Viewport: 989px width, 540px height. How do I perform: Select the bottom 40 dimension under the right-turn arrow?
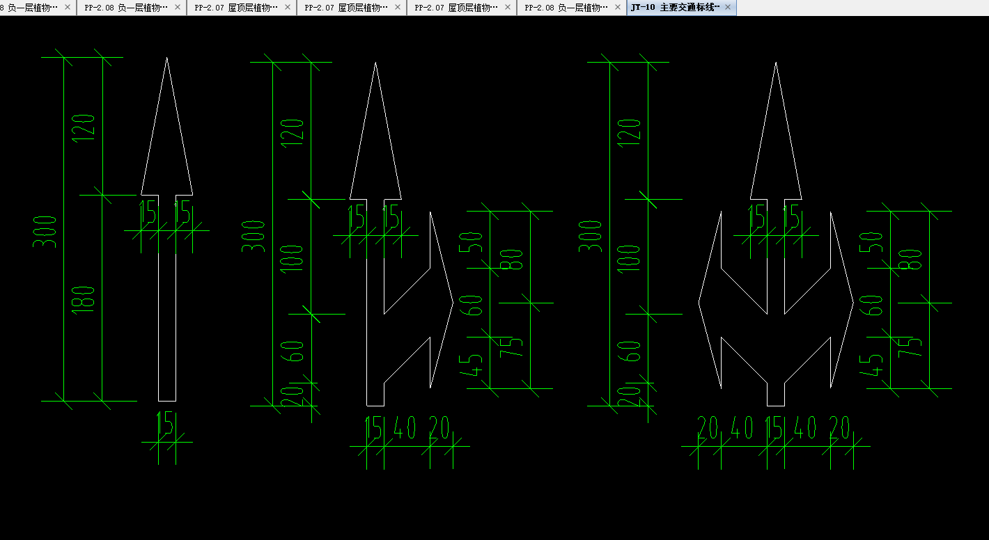pos(405,428)
